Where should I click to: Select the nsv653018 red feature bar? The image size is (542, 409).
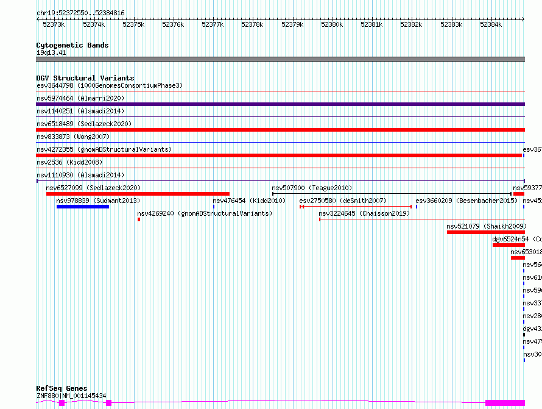click(x=518, y=258)
